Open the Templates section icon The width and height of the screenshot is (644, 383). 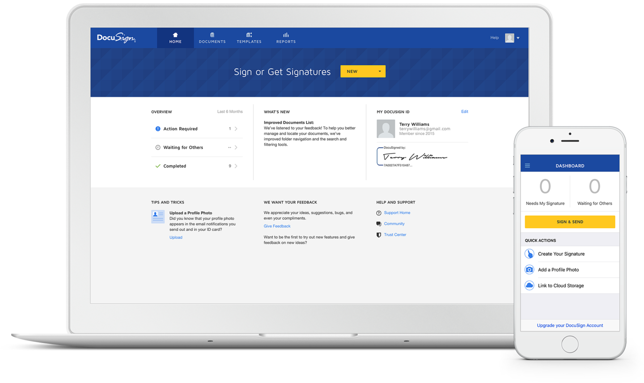(249, 34)
